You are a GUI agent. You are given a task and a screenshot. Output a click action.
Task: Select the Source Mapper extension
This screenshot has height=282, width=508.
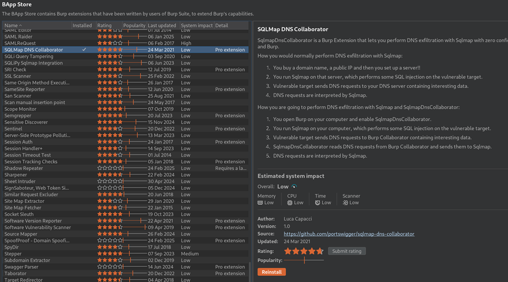point(125,234)
